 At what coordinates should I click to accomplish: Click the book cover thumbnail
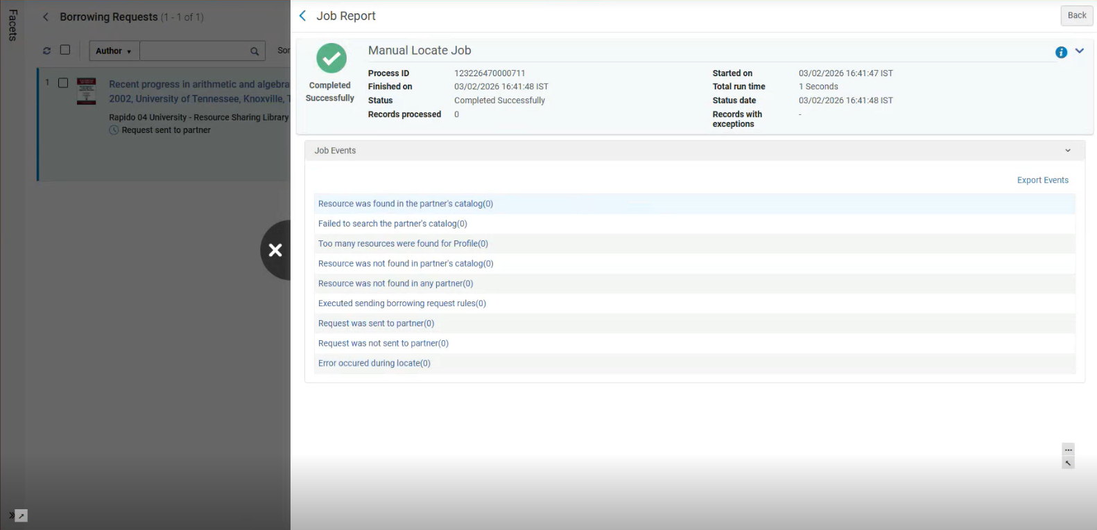pos(86,91)
